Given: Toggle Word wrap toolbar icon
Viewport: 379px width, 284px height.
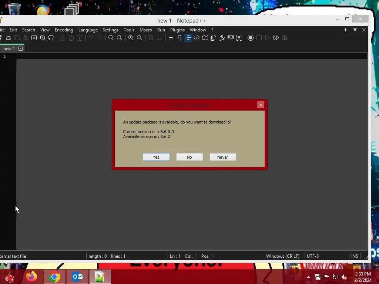Looking at the screenshot, I should point(171,38).
